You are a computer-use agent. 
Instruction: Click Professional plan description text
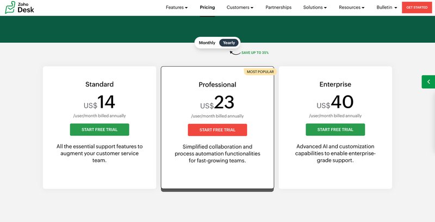point(217,154)
